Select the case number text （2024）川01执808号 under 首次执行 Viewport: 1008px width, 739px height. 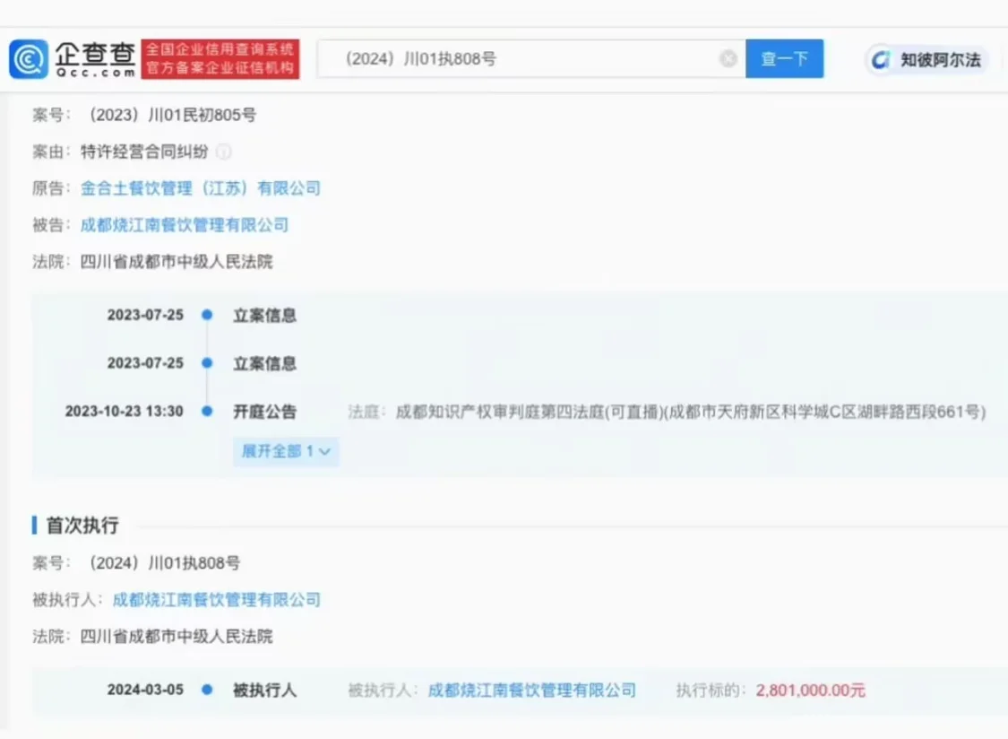[x=163, y=563]
